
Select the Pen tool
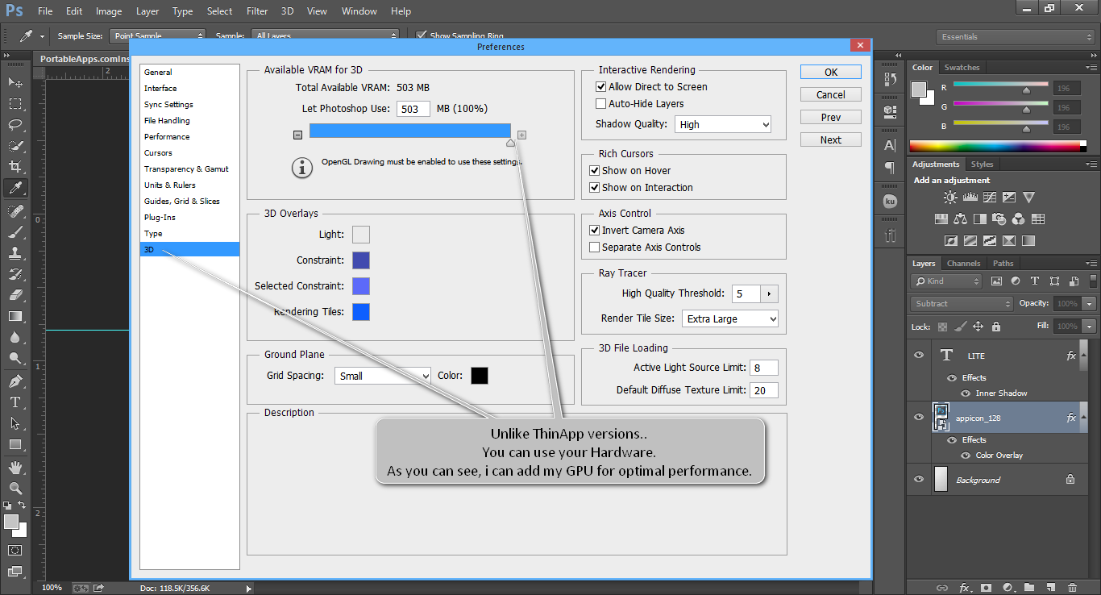click(x=15, y=381)
